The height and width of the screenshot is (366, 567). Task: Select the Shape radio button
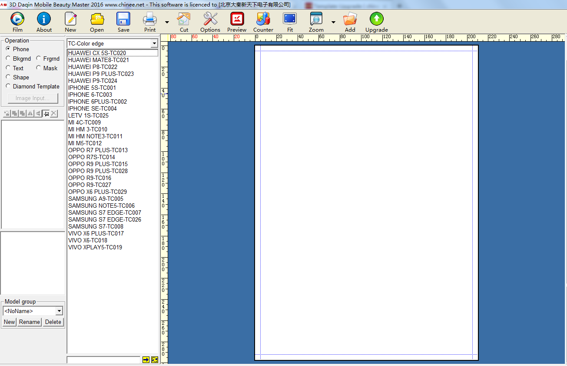point(8,77)
